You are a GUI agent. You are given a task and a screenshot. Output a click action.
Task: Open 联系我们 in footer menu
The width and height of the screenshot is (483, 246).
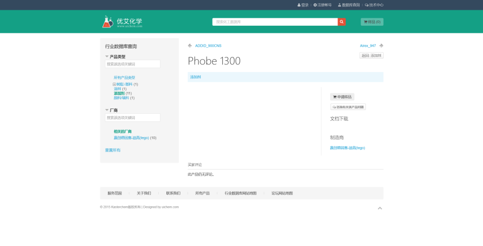(x=173, y=193)
